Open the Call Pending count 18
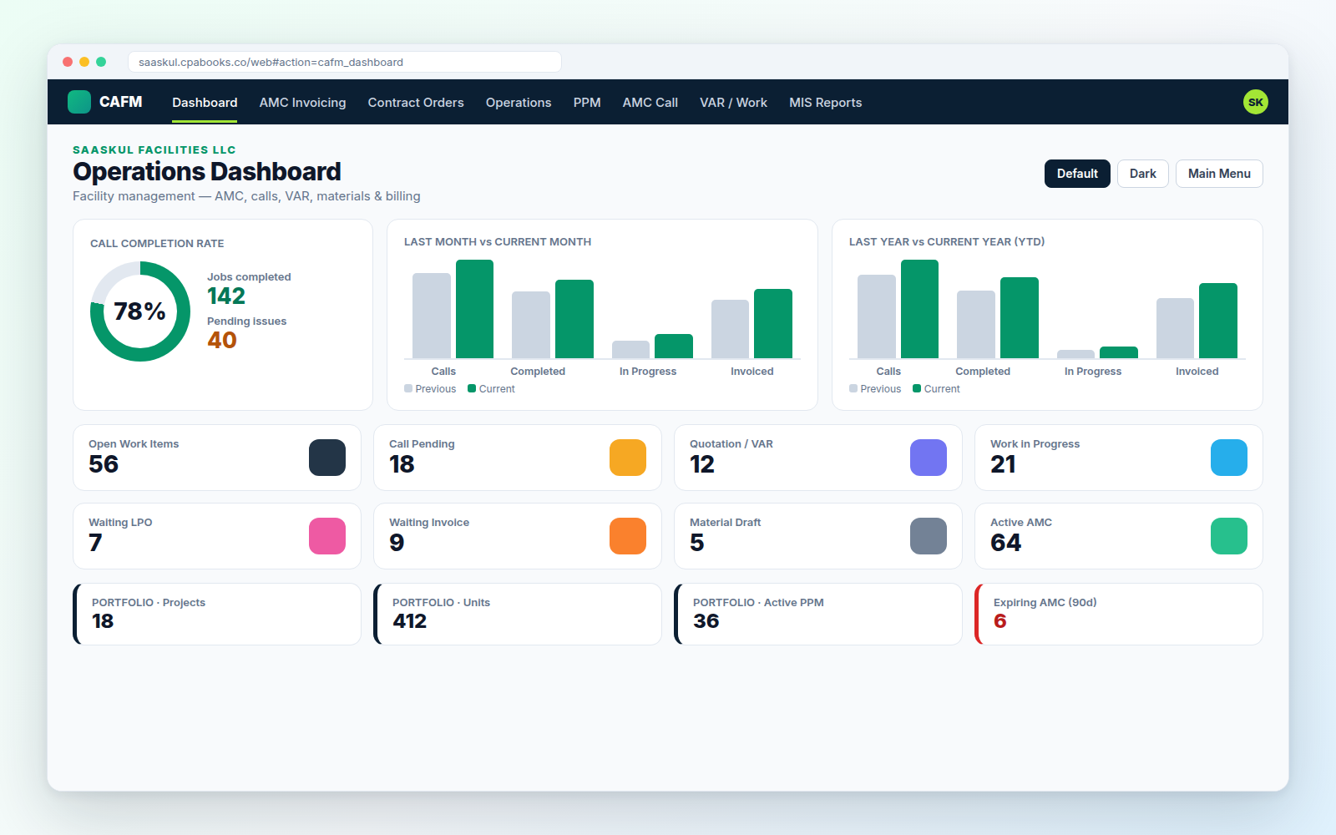The height and width of the screenshot is (835, 1336). click(x=402, y=464)
